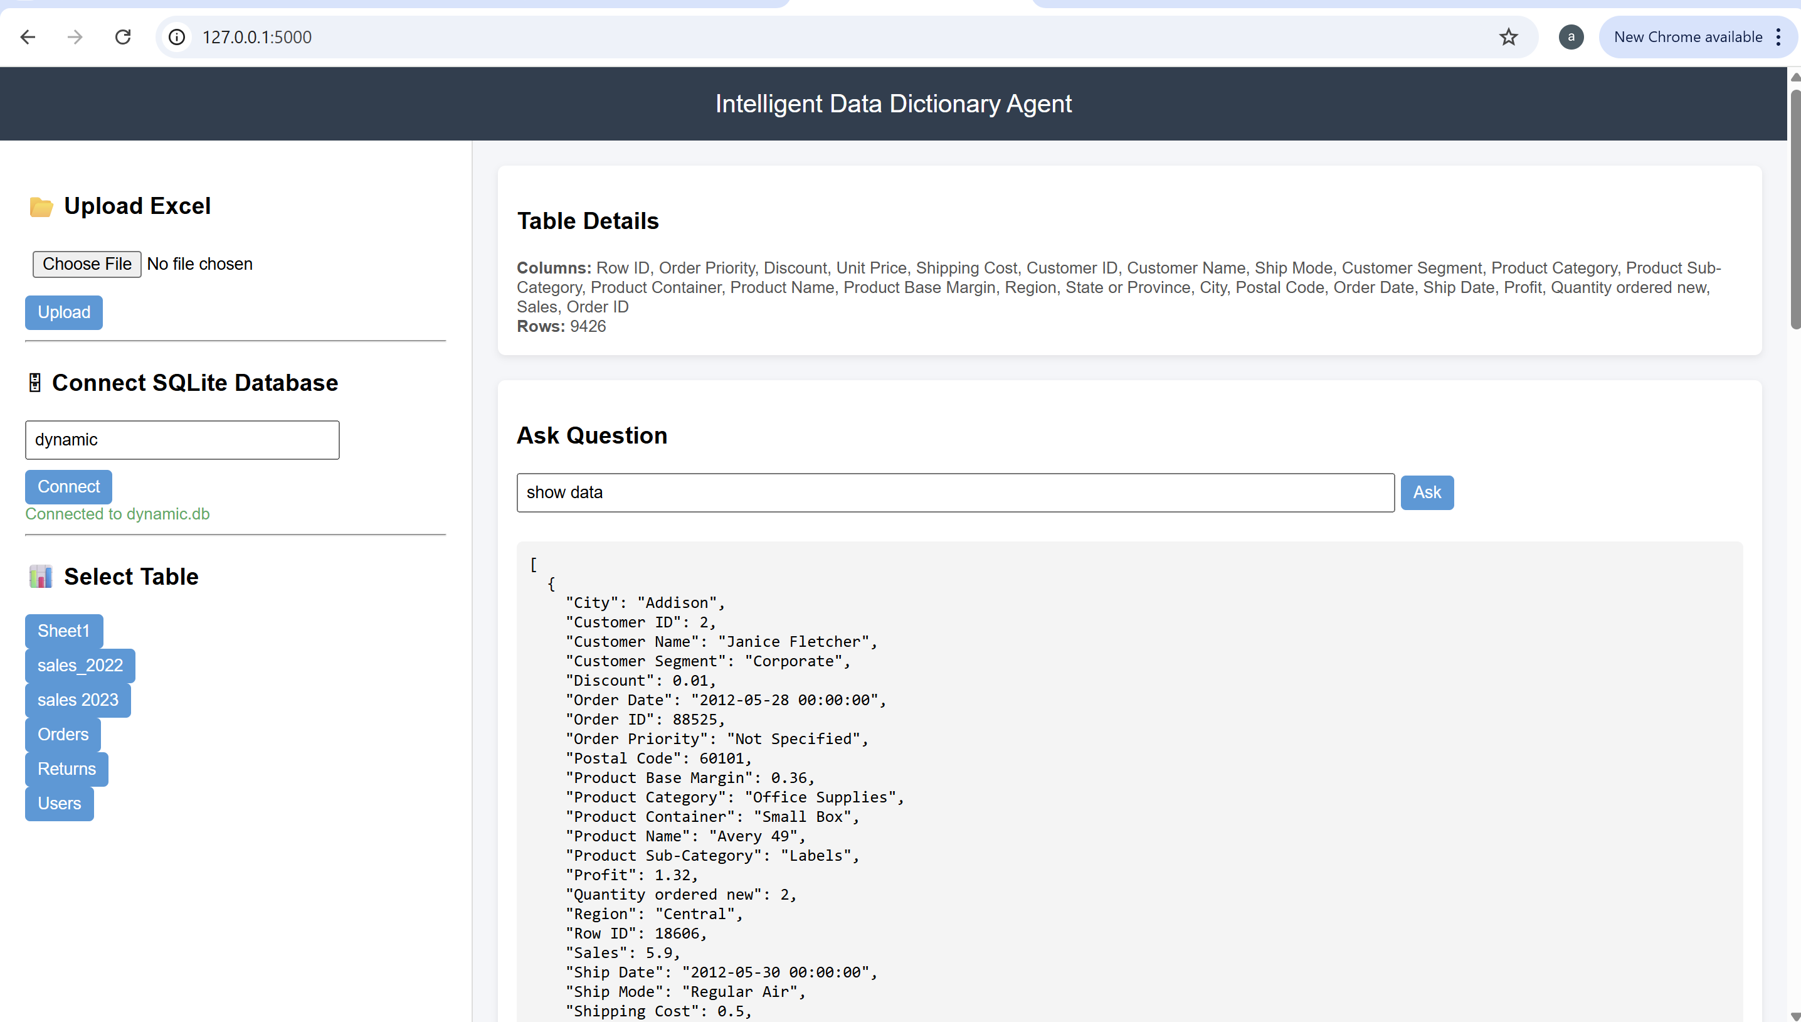Click the "Postal Code": 60101 line
The image size is (1801, 1022).
pyautogui.click(x=658, y=759)
